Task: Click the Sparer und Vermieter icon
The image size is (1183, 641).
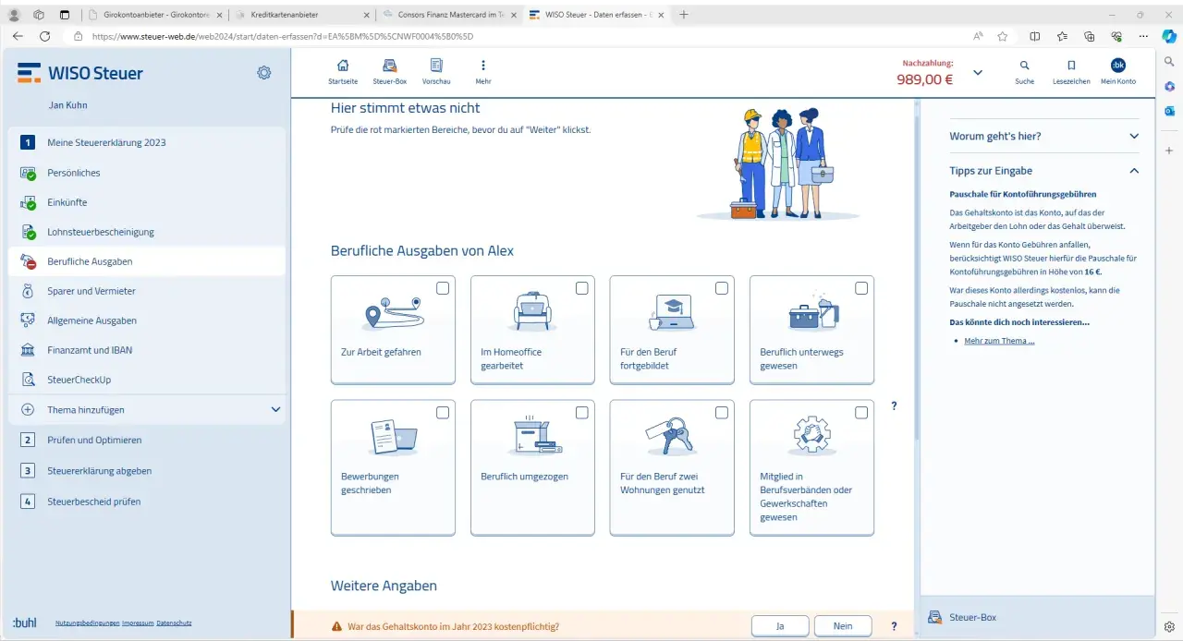Action: pos(28,291)
